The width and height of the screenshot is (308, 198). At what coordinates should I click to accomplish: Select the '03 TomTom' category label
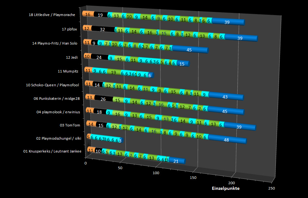click(x=70, y=125)
